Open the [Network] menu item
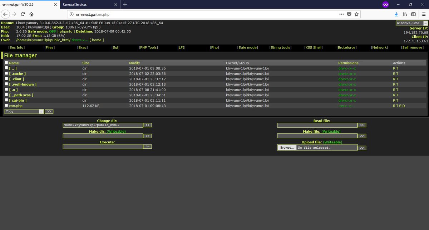The height and width of the screenshot is (230, 429). pos(379,47)
